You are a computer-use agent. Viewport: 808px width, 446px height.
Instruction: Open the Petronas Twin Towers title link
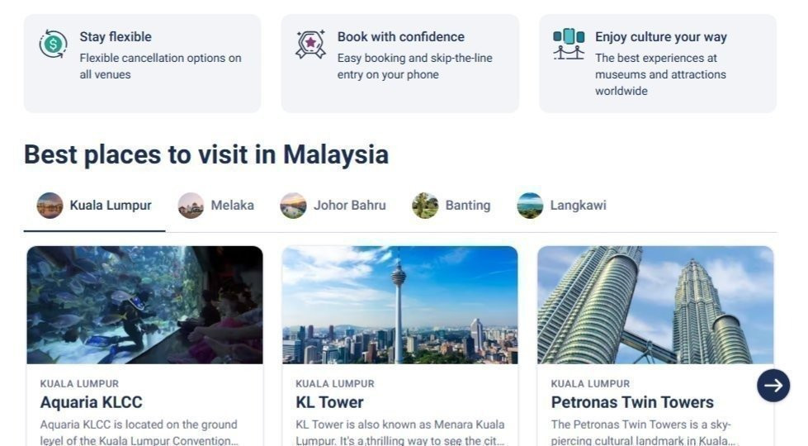coord(632,402)
